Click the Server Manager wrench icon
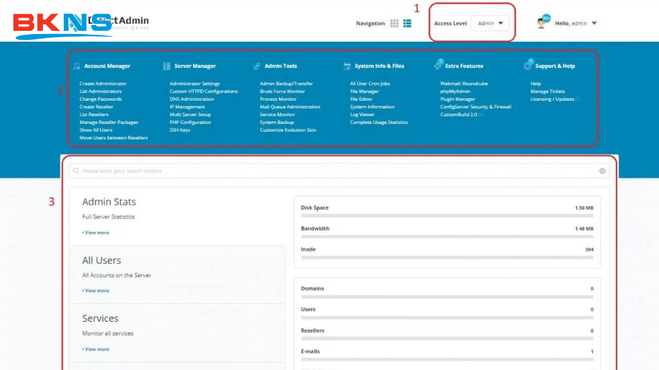This screenshot has width=659, height=370. (165, 66)
